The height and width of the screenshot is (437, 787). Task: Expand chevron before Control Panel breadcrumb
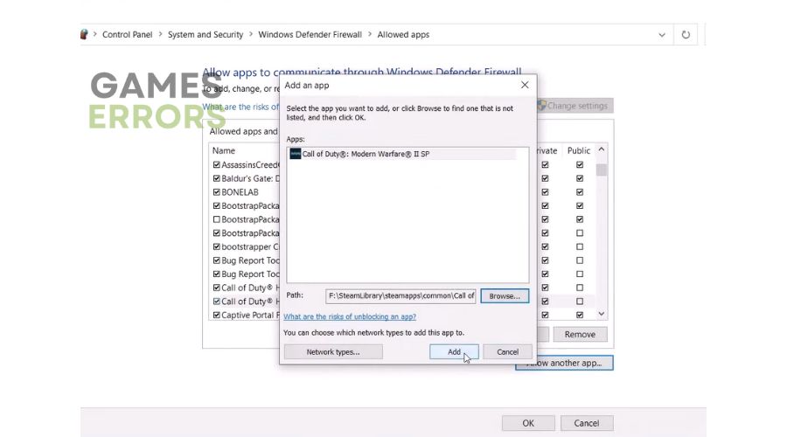coord(94,34)
